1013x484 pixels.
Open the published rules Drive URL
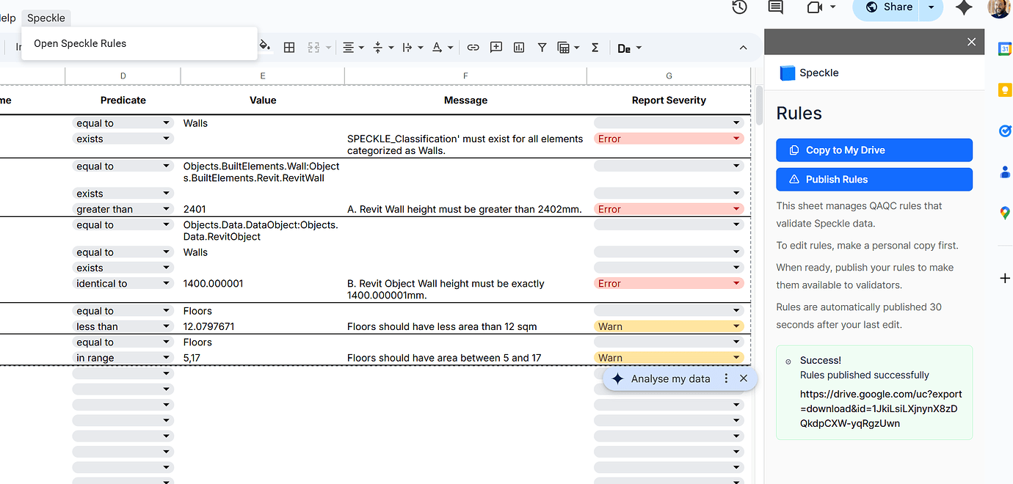click(x=881, y=408)
